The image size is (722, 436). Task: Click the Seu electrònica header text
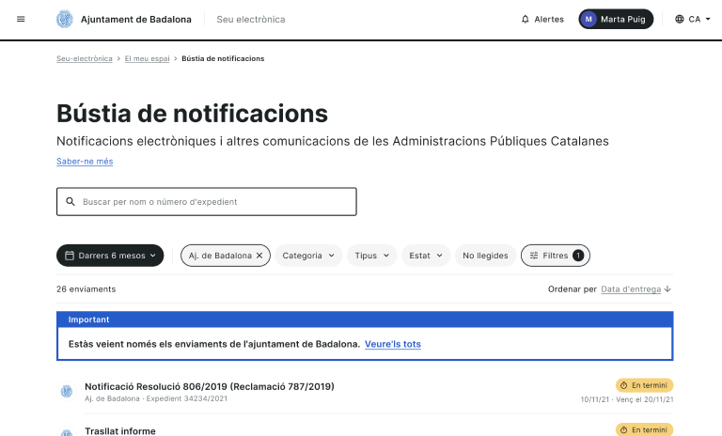[x=251, y=20]
